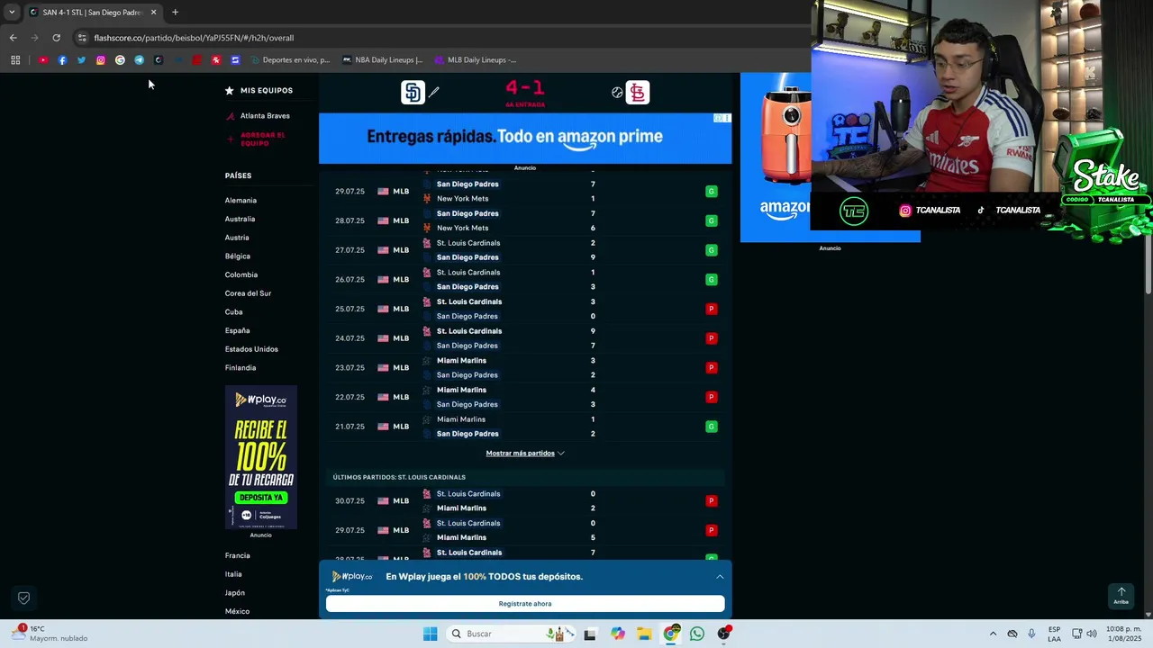Screen dimensions: 1153x648
Task: Expand Mostrar más partidos
Action: tap(525, 453)
